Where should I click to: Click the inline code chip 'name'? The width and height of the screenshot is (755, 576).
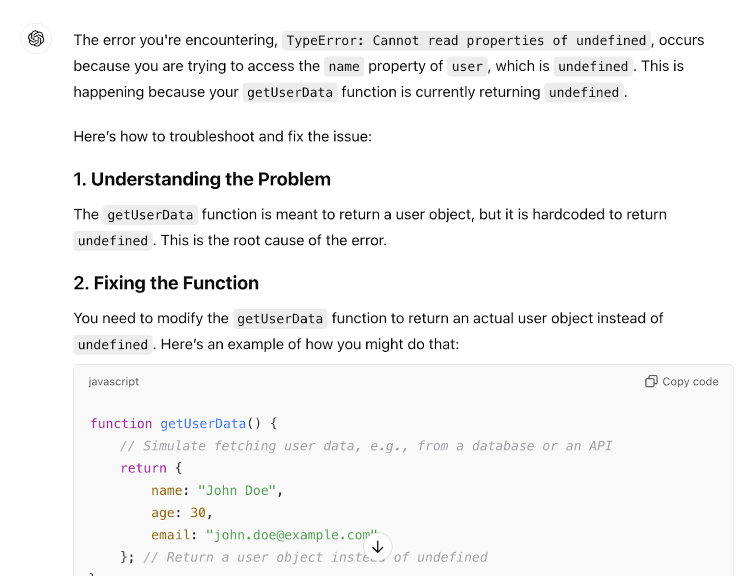coord(344,66)
